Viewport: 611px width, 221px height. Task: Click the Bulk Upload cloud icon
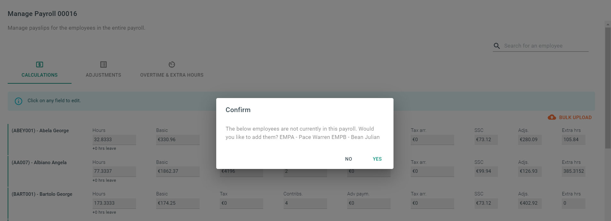tap(552, 118)
